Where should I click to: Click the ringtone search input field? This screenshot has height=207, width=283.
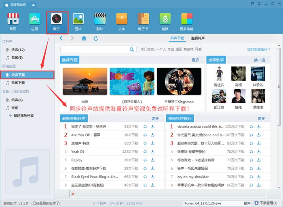[95, 49]
